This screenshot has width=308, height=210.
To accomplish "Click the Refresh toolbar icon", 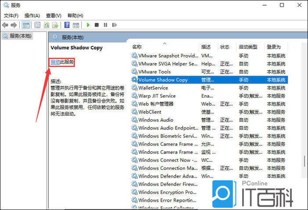I will (x=47, y=25).
